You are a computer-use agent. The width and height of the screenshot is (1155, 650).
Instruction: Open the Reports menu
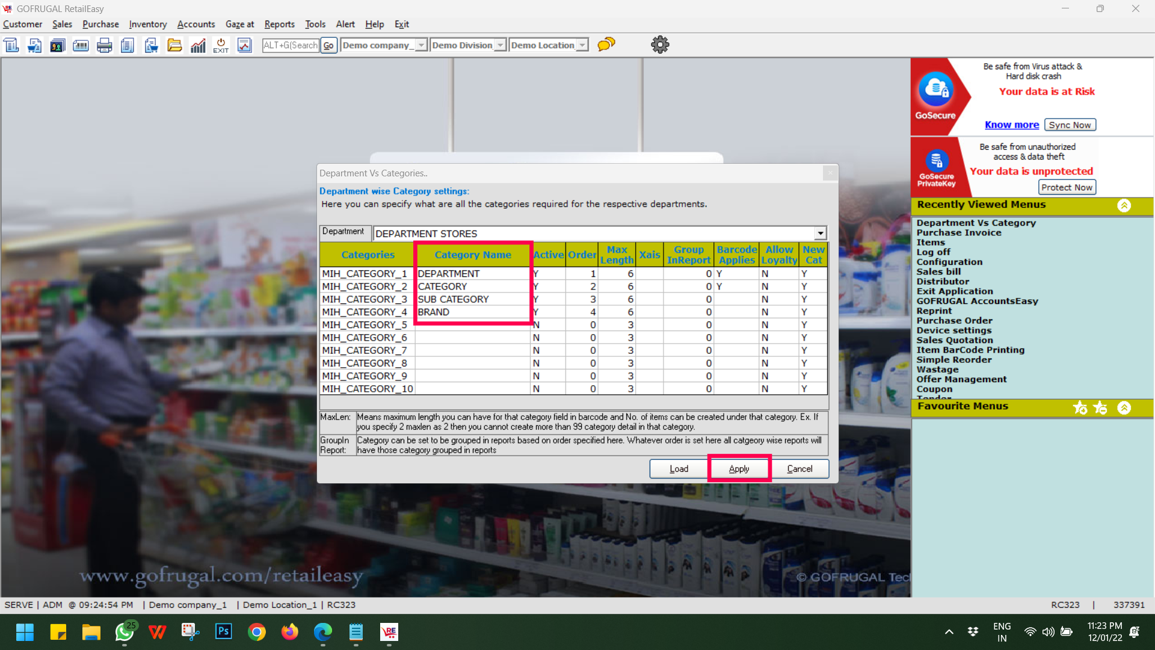pos(279,24)
